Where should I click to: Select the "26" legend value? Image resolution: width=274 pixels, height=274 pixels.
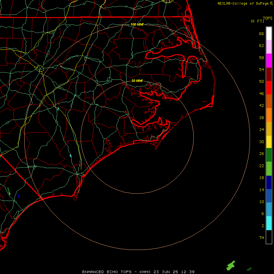(x=262, y=154)
